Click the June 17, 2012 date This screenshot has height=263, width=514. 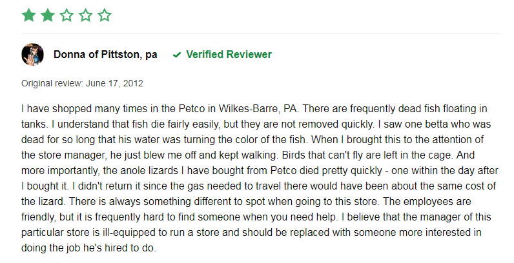114,83
